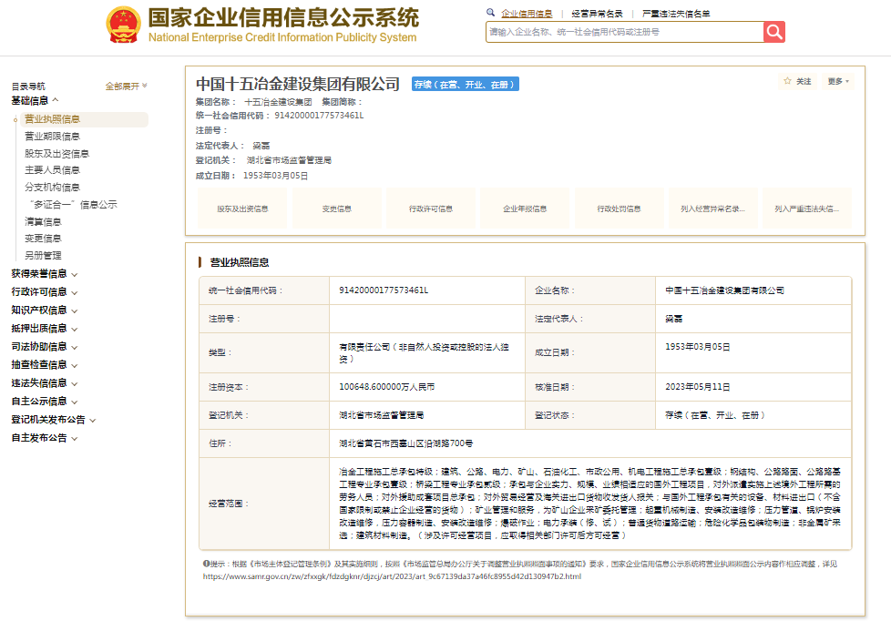Open the 更多 dropdown menu

[838, 81]
